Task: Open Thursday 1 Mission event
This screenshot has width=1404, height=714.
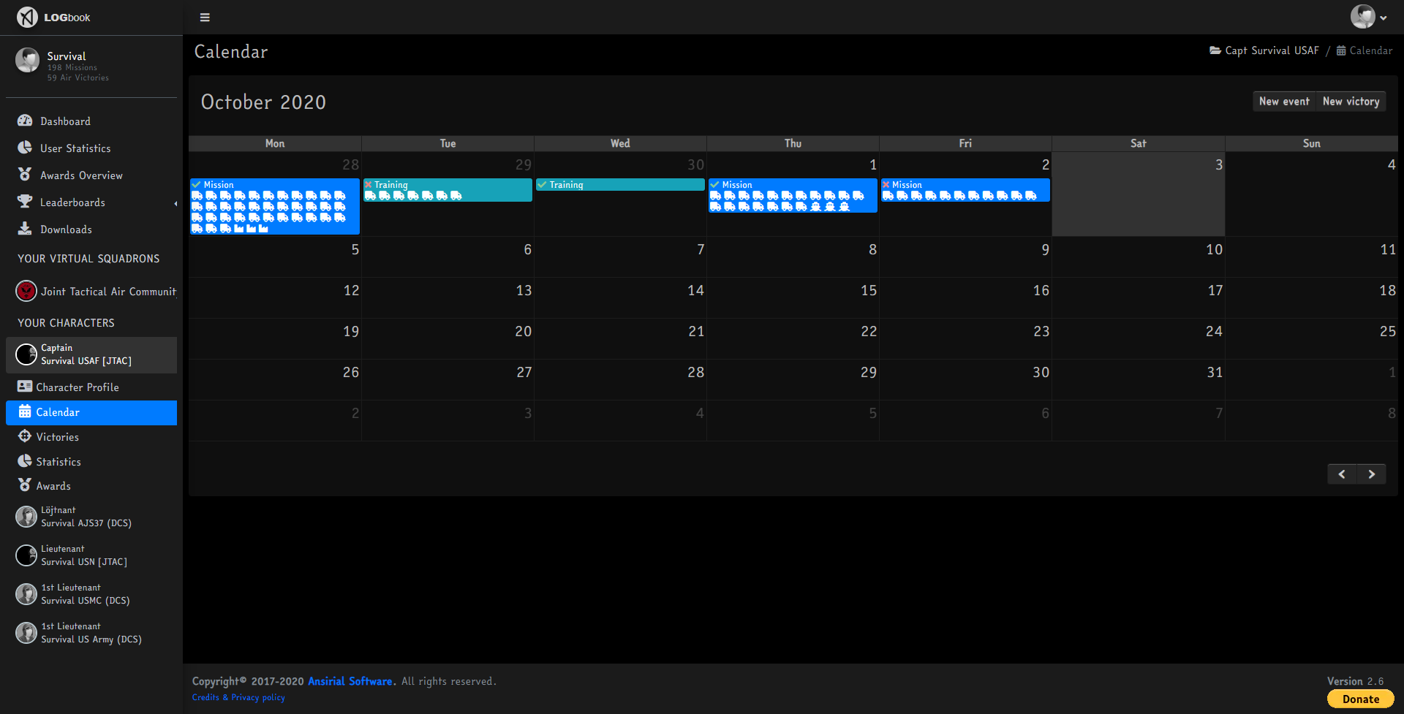Action: (x=793, y=196)
